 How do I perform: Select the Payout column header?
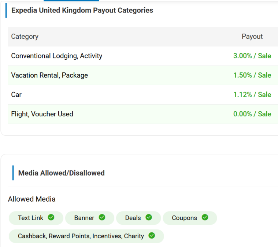[252, 37]
